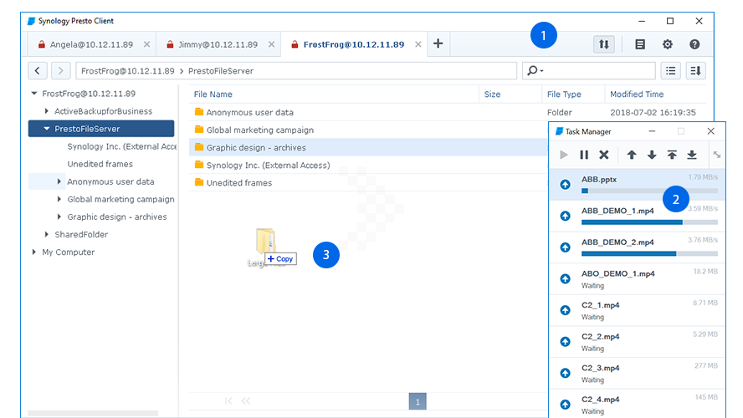Select Unedited frames in sidebar tree
The height and width of the screenshot is (418, 743).
coord(100,164)
